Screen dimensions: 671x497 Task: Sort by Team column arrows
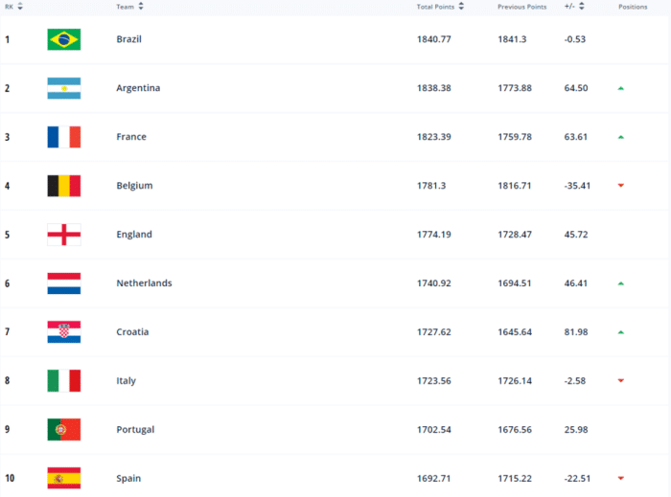coord(141,7)
